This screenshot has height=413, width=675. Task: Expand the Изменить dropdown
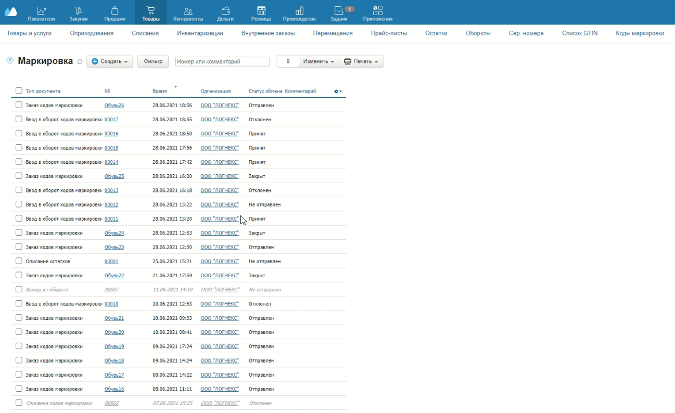pyautogui.click(x=319, y=61)
